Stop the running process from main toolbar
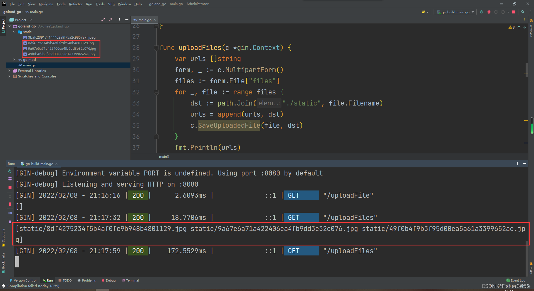The image size is (534, 291). tap(514, 12)
